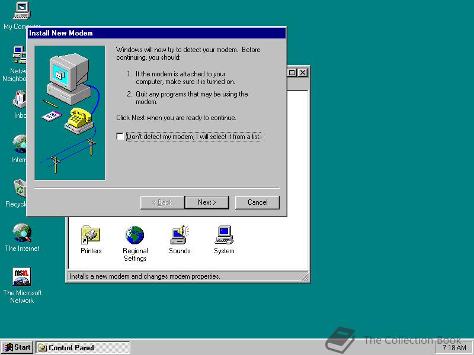Click "Click Next when you are ready" text

coord(176,118)
